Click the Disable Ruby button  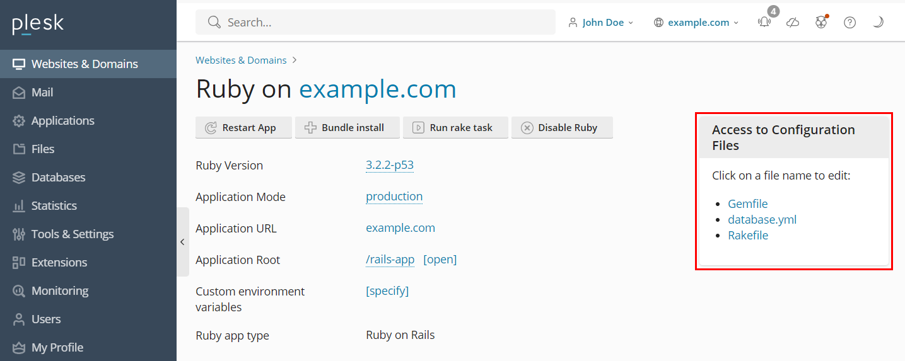click(562, 127)
